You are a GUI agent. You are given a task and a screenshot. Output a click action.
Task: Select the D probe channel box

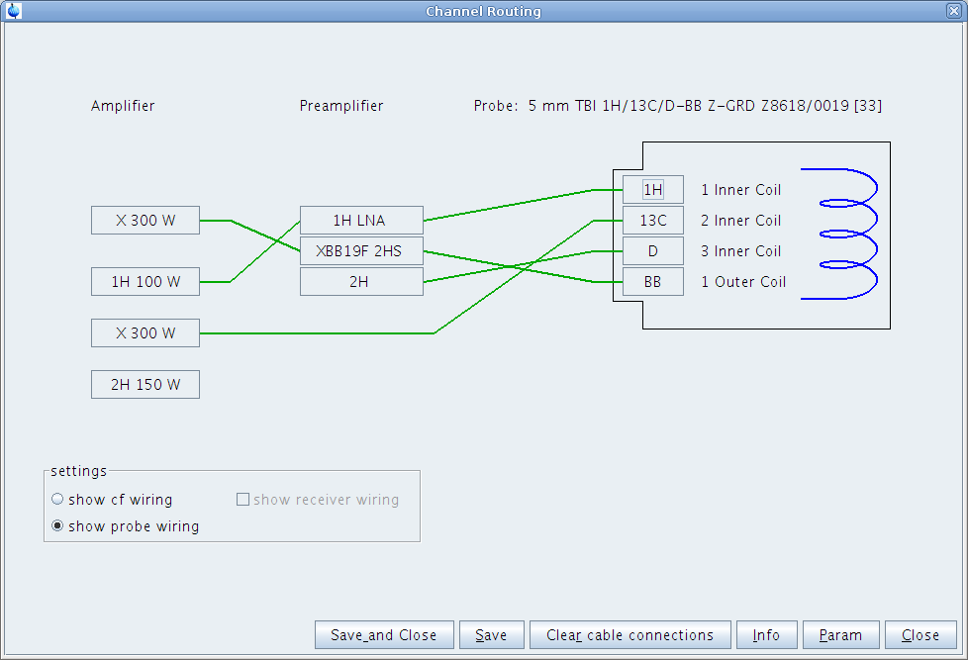pyautogui.click(x=652, y=251)
